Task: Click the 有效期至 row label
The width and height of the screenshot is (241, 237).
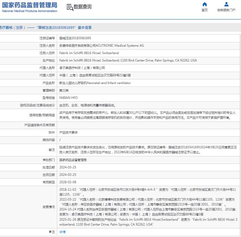Action: pos(49,182)
